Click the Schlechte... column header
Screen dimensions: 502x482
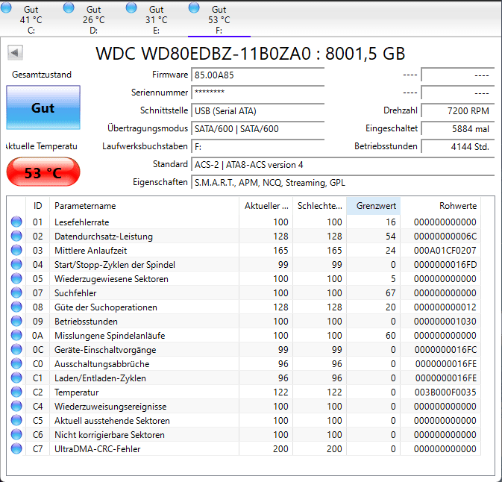tap(319, 206)
